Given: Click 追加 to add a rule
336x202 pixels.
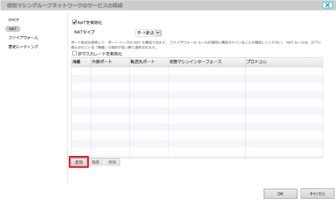Looking at the screenshot, I should coord(78,162).
